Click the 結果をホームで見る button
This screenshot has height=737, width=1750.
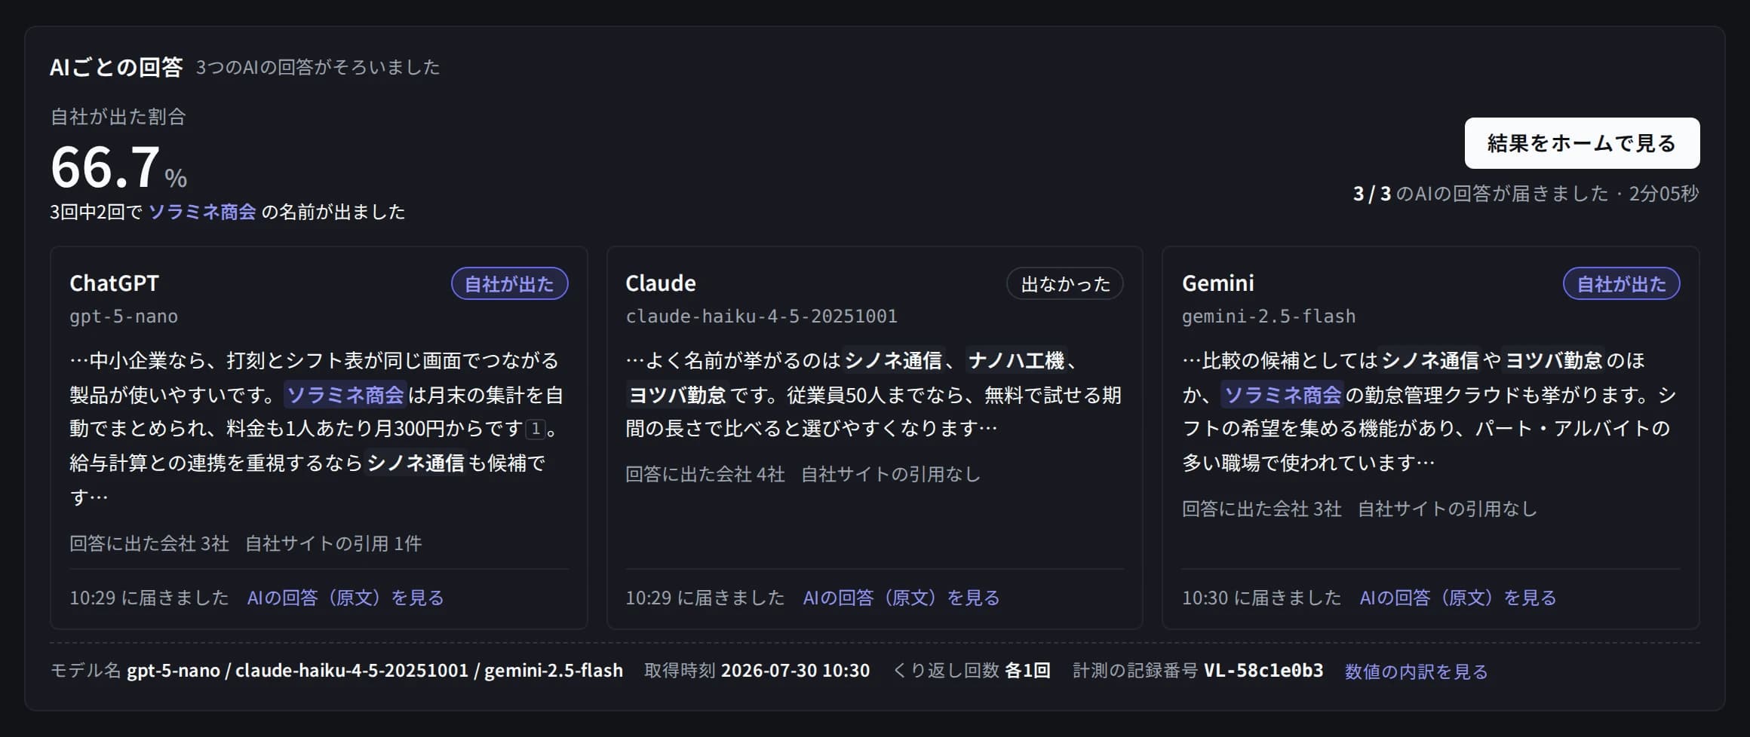click(1582, 143)
